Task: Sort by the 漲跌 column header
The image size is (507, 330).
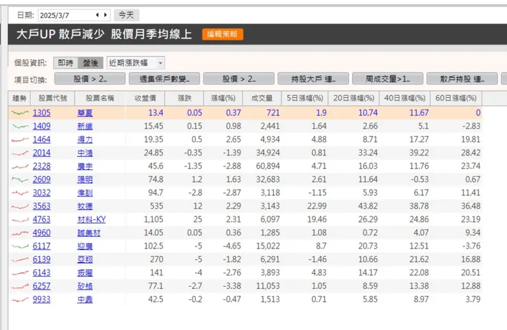Action: click(184, 99)
